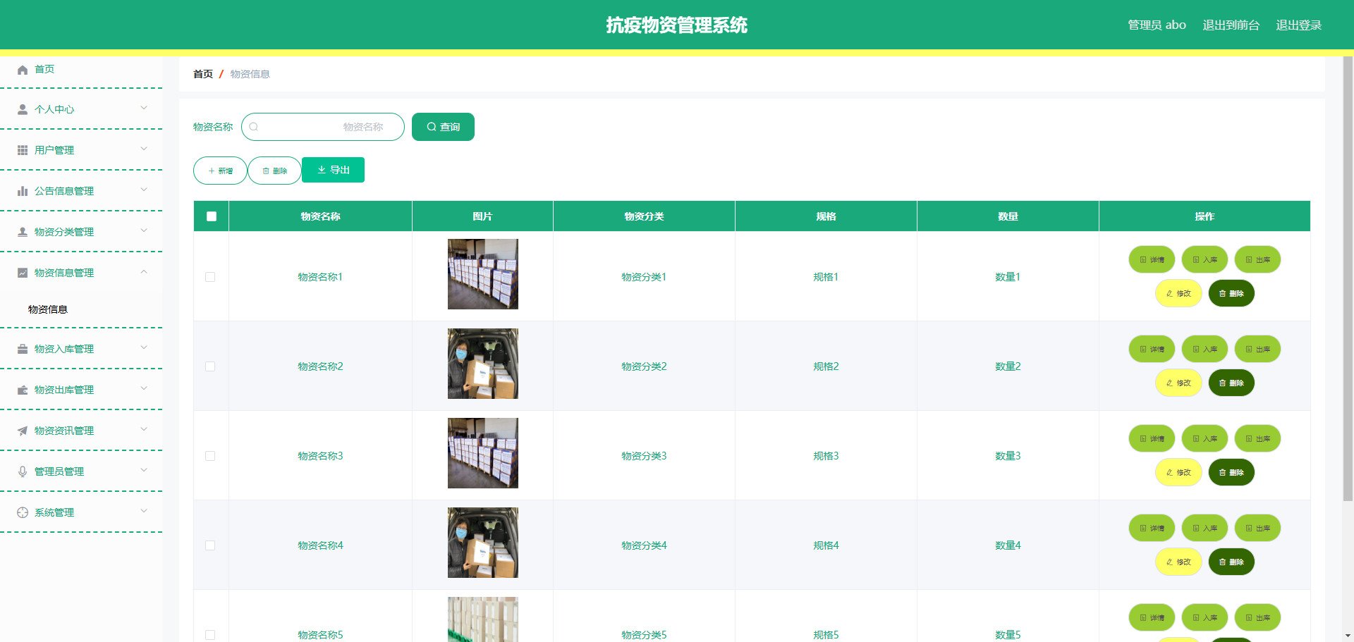
Task: Open 详情 for 物资名称5 row
Action: click(x=1152, y=617)
